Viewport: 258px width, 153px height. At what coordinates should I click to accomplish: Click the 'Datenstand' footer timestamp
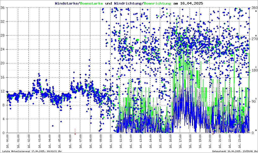pyautogui.click(x=234, y=151)
